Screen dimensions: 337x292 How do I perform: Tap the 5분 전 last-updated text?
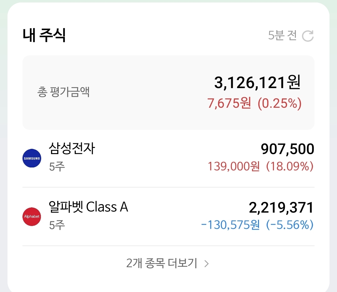[x=282, y=36]
